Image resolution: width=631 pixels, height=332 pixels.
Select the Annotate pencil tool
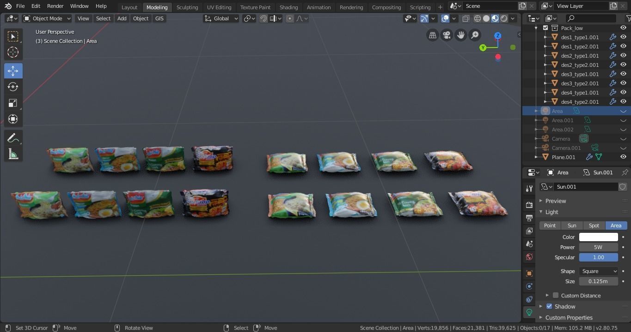click(13, 138)
